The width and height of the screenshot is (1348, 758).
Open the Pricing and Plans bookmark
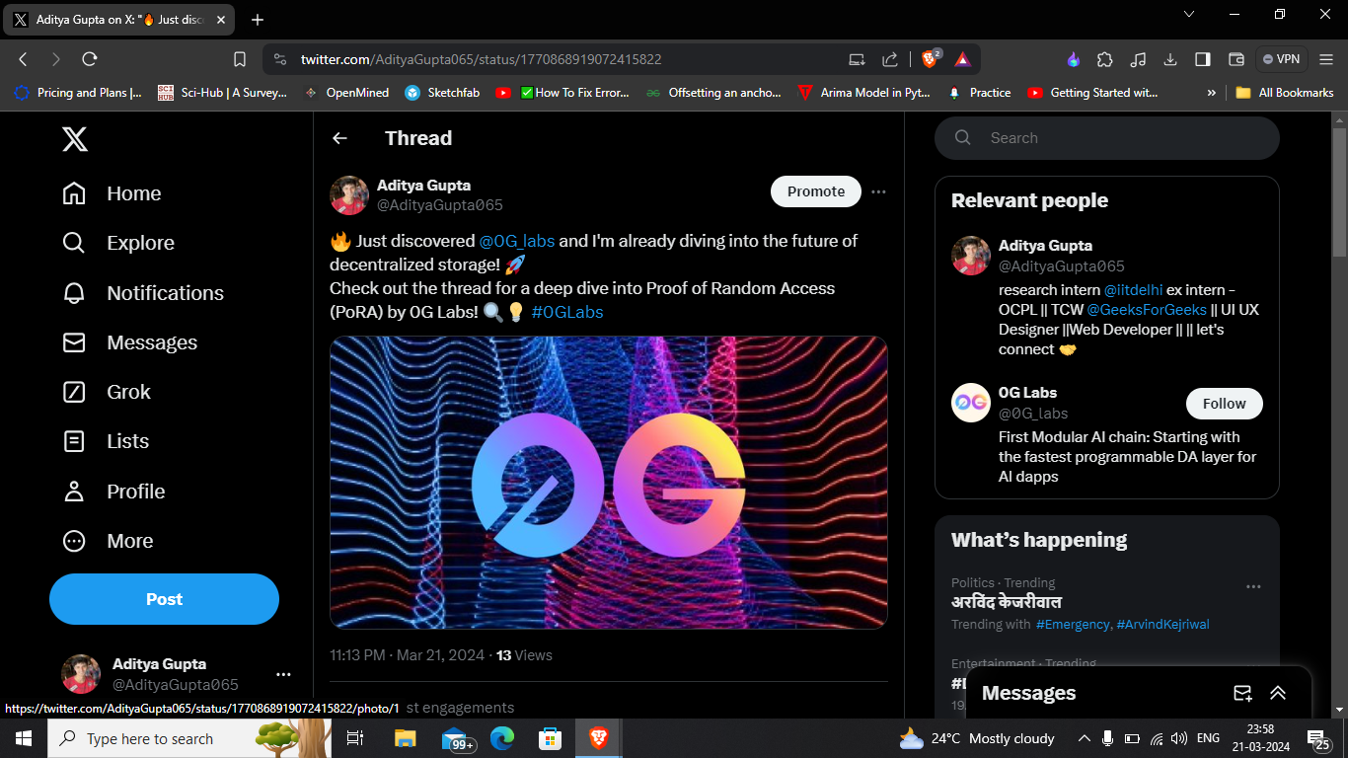coord(78,93)
